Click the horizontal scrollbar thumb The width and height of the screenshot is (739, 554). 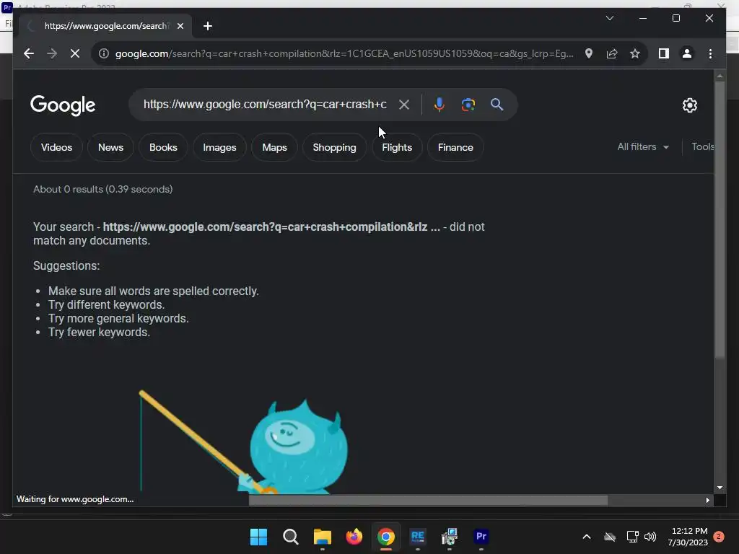428,501
